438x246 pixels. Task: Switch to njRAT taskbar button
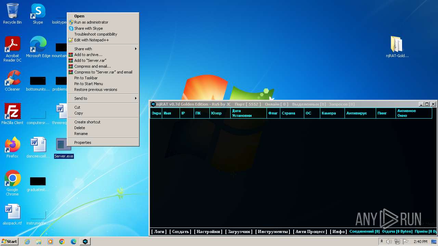click(85, 242)
